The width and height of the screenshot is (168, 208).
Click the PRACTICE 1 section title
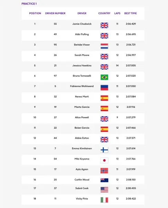(x=29, y=4)
